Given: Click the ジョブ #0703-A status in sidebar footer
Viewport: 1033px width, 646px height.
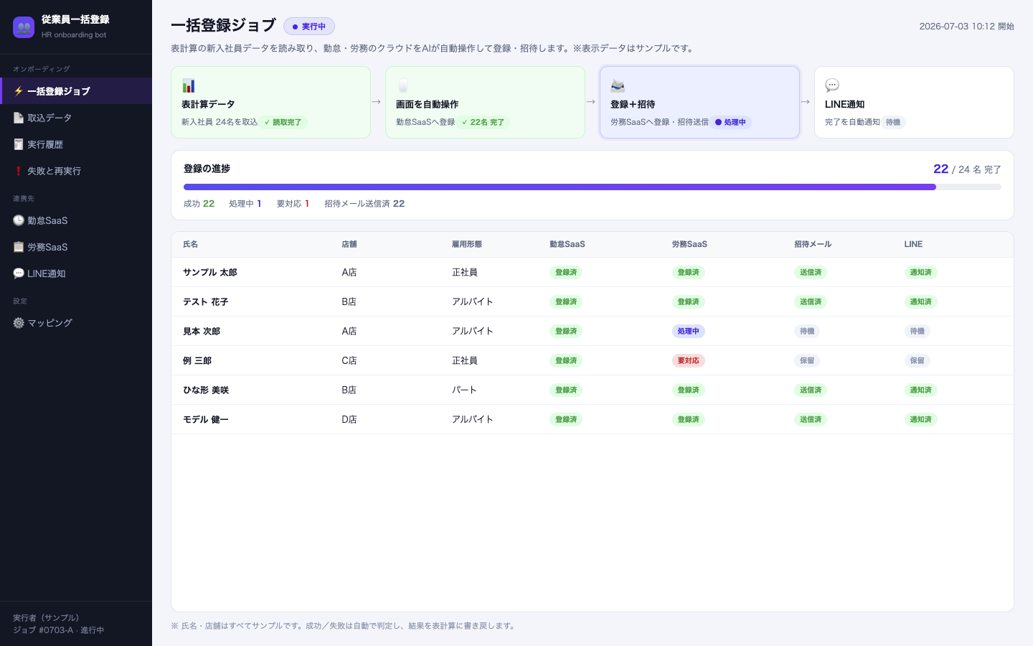Looking at the screenshot, I should [x=58, y=630].
